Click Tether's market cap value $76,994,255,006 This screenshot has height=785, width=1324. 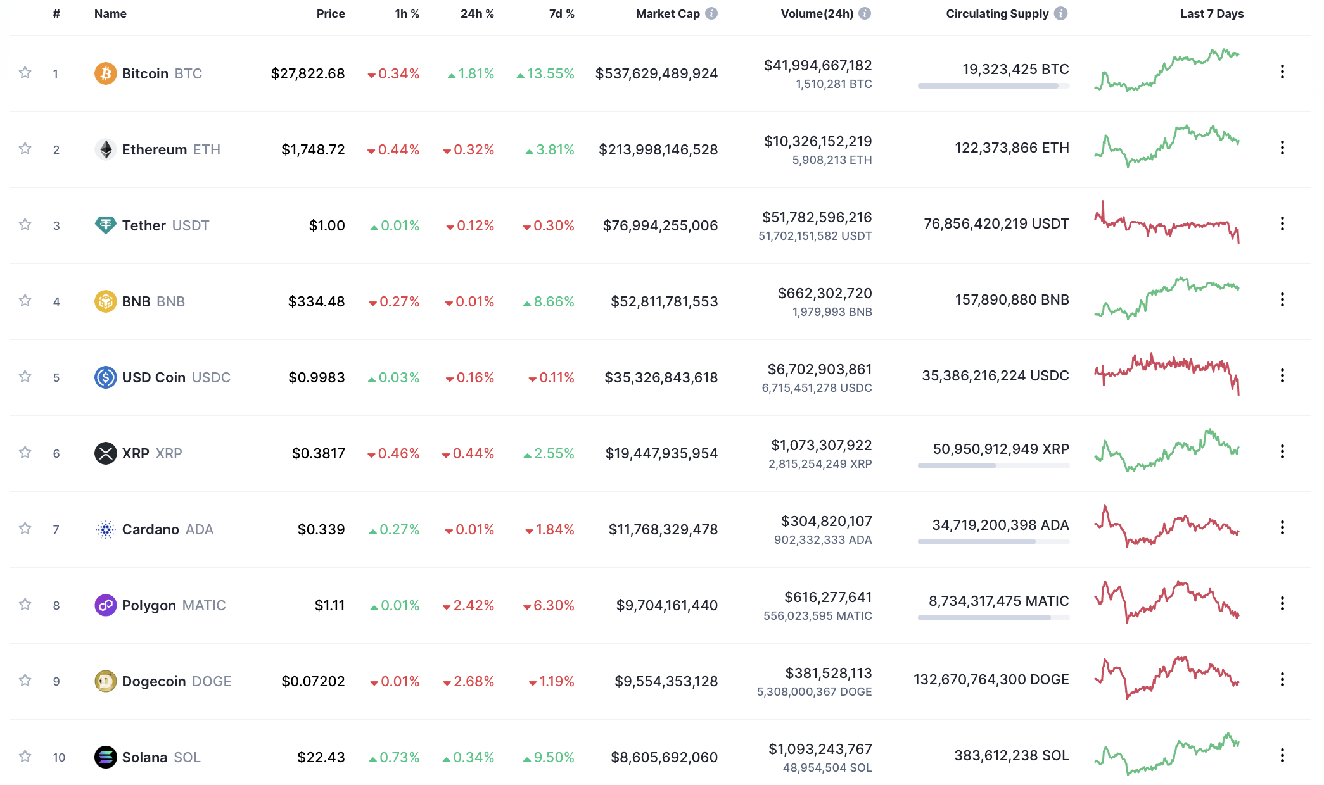[660, 225]
